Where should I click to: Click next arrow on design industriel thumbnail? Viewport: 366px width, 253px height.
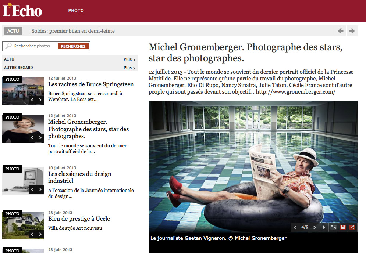[40, 189]
